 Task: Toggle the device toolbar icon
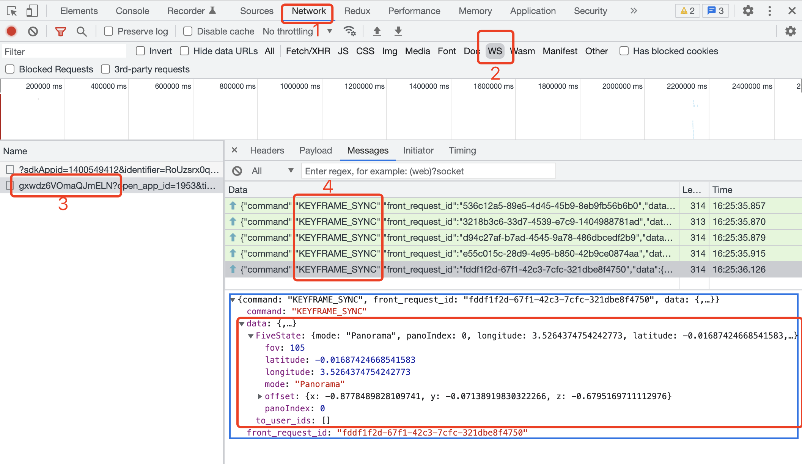32,11
